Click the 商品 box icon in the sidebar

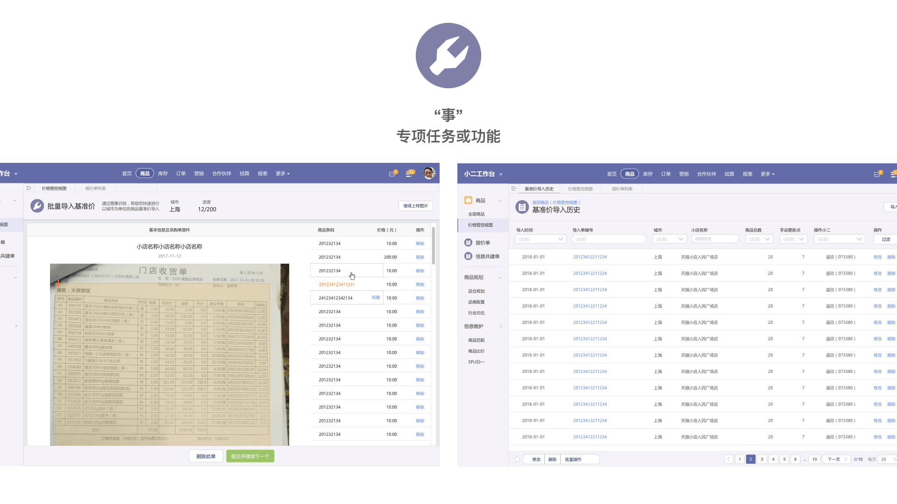point(468,201)
